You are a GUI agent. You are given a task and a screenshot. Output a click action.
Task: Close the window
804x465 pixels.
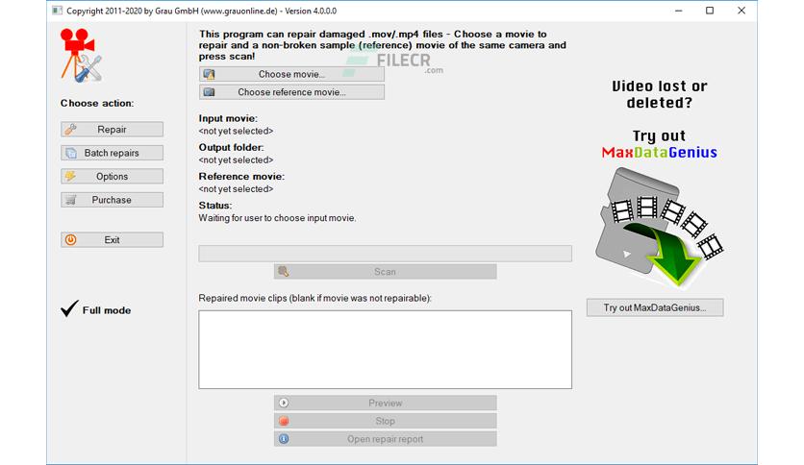pyautogui.click(x=741, y=11)
